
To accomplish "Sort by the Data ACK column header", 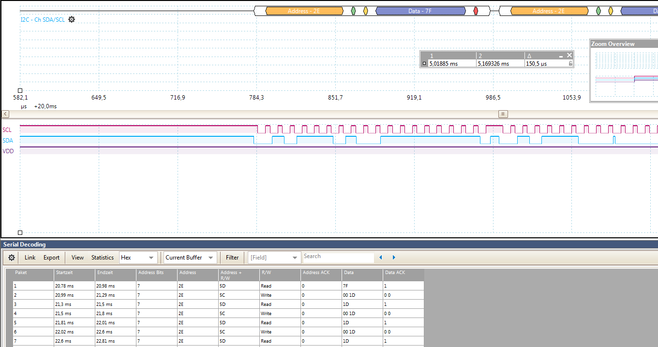I will coord(404,275).
